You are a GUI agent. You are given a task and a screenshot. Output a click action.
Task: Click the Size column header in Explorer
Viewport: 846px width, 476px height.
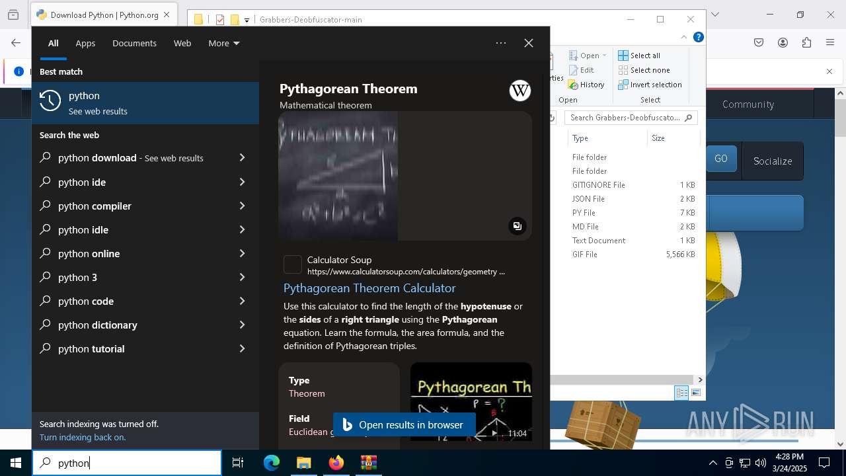coord(673,138)
